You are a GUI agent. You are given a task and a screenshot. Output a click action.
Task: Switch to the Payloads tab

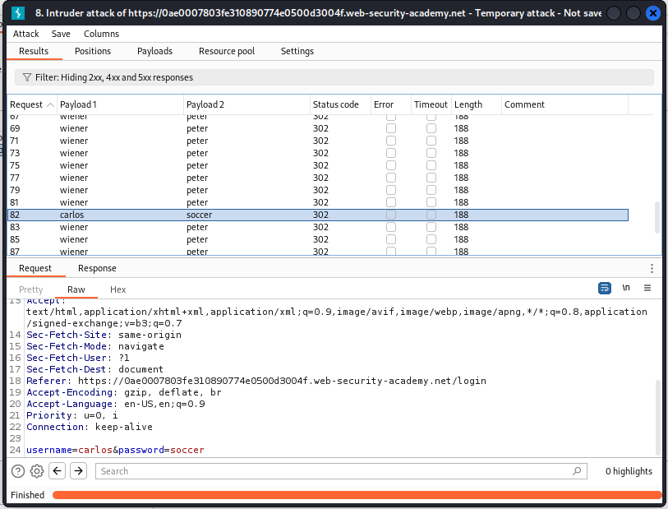[154, 51]
